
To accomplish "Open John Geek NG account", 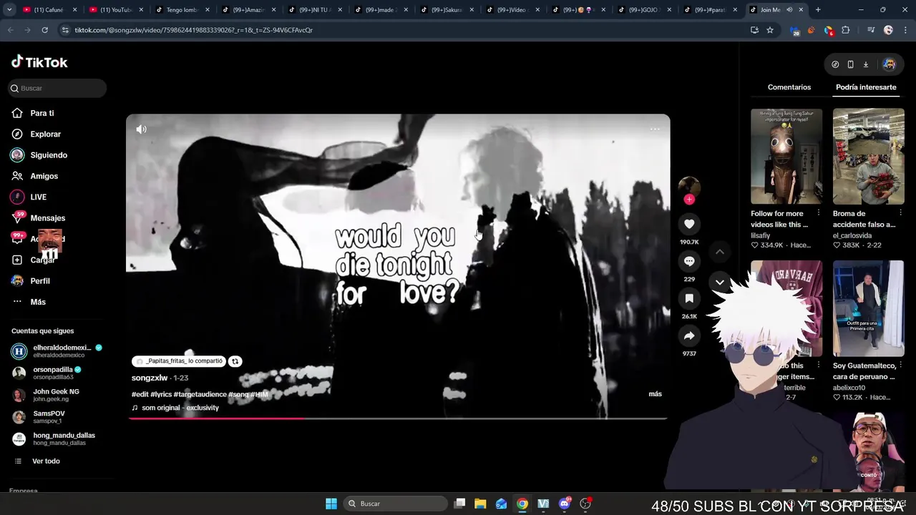I will click(46, 395).
